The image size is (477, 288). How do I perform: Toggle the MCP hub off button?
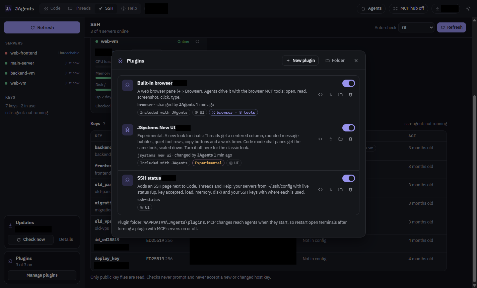click(409, 9)
